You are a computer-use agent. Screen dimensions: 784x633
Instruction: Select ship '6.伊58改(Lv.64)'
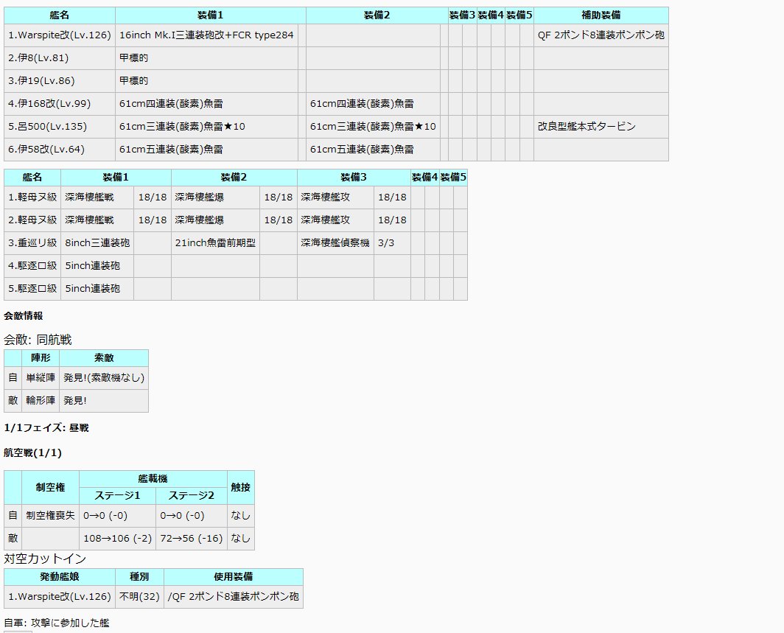pos(60,150)
